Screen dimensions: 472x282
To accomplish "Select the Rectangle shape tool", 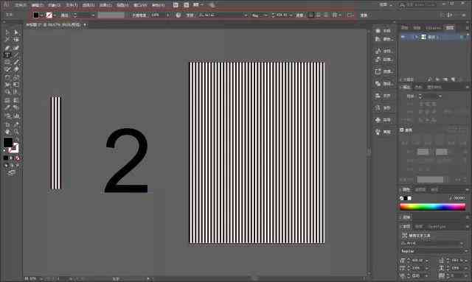I will [7, 63].
